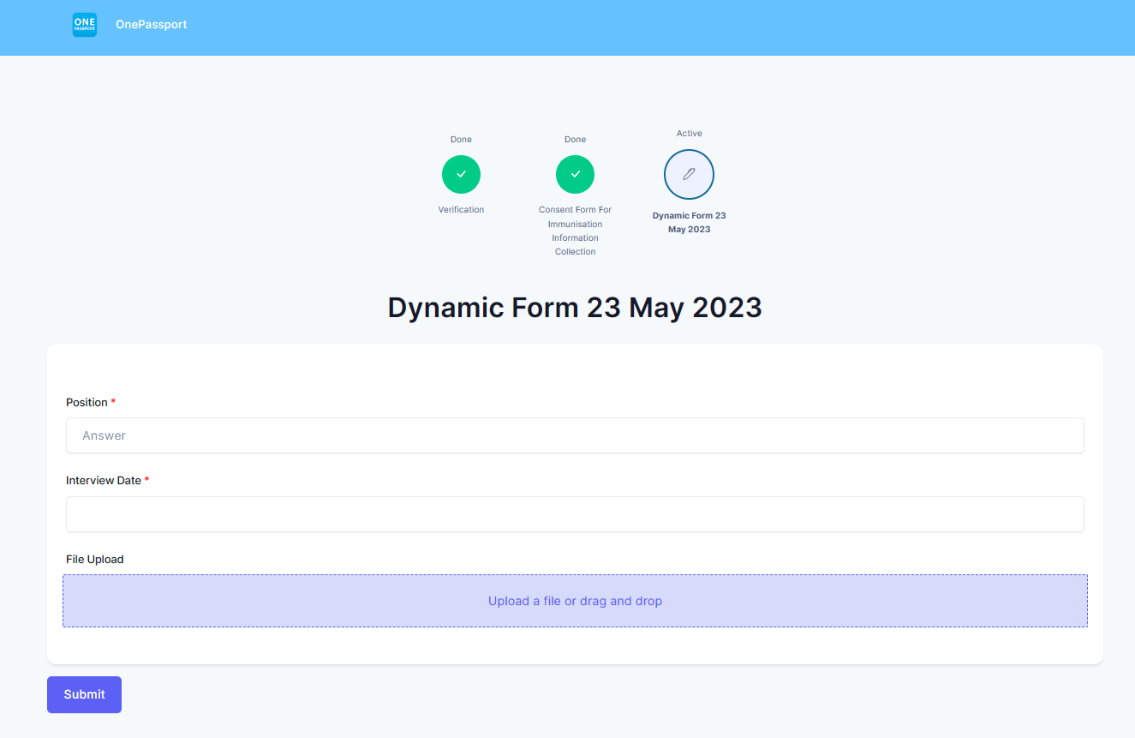Focus the Position answer field
This screenshot has height=738, width=1135.
pyautogui.click(x=575, y=435)
